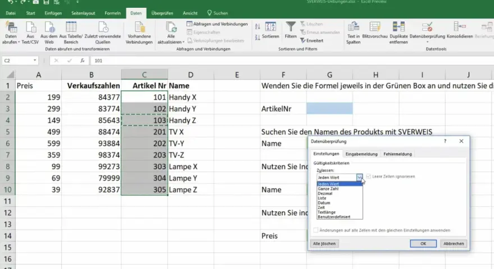Select Textlänge option in dropdown
The height and width of the screenshot is (269, 494).
click(x=340, y=212)
